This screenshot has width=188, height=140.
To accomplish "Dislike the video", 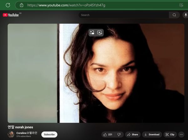I will [119, 135].
